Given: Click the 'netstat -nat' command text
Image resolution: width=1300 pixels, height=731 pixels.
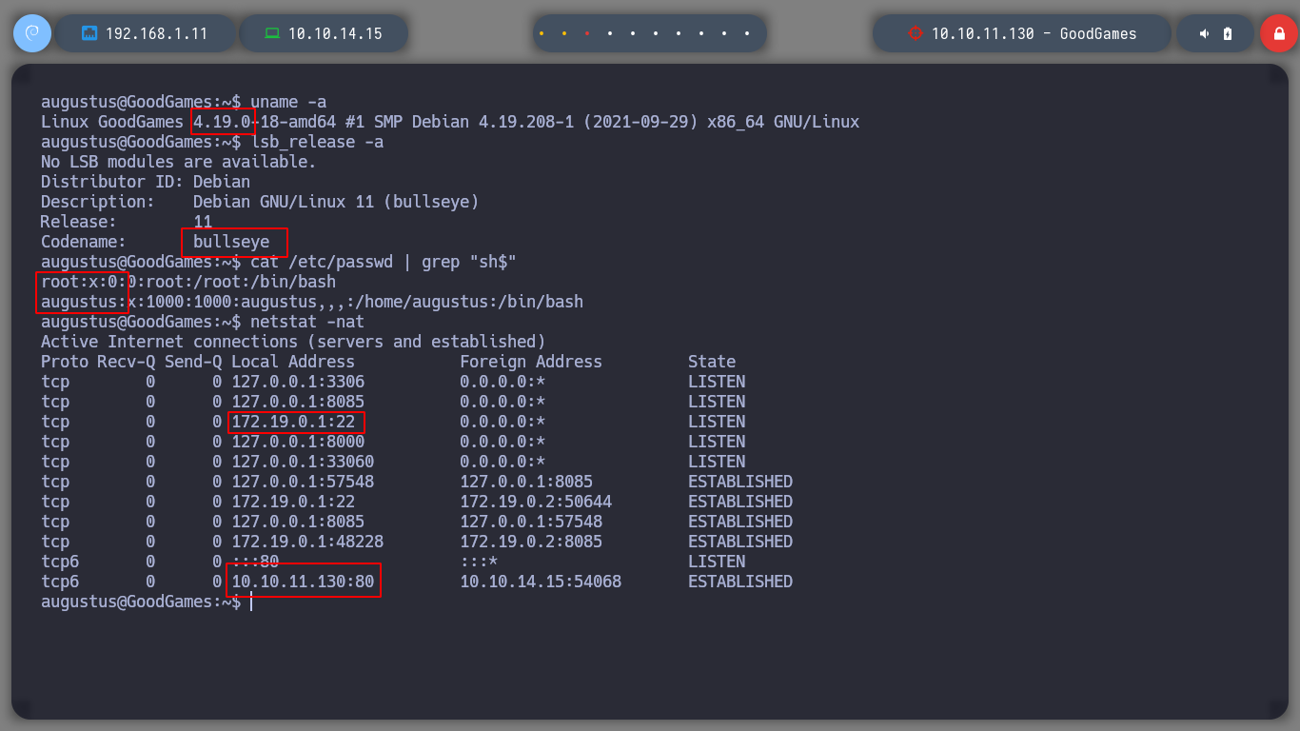Looking at the screenshot, I should pyautogui.click(x=307, y=322).
